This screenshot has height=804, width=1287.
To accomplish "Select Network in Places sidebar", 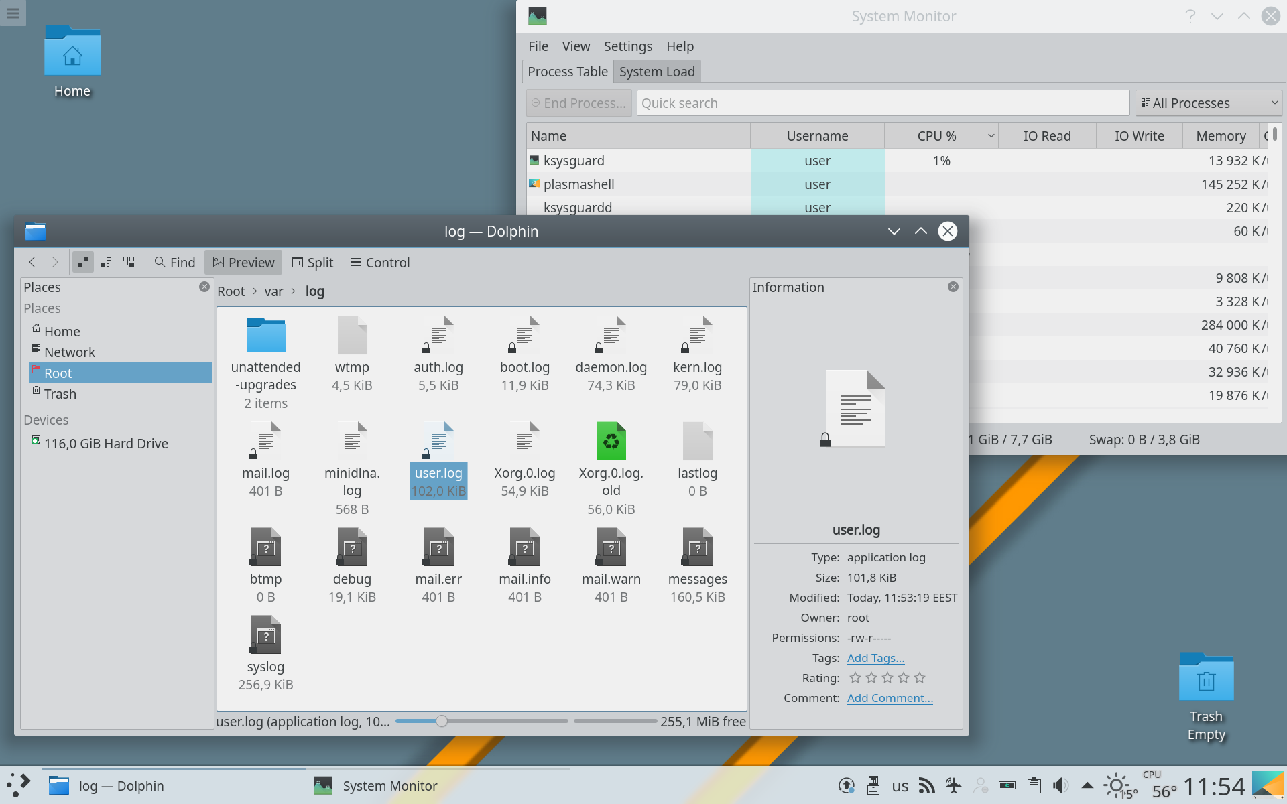I will (121, 352).
